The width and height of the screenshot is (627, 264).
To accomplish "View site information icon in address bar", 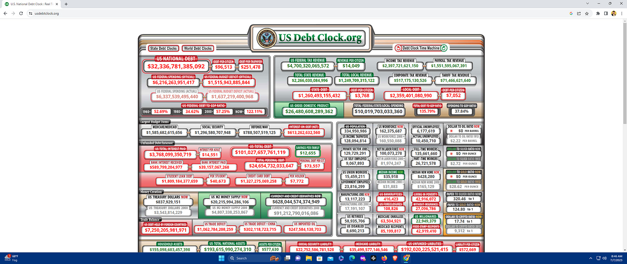I will [31, 13].
